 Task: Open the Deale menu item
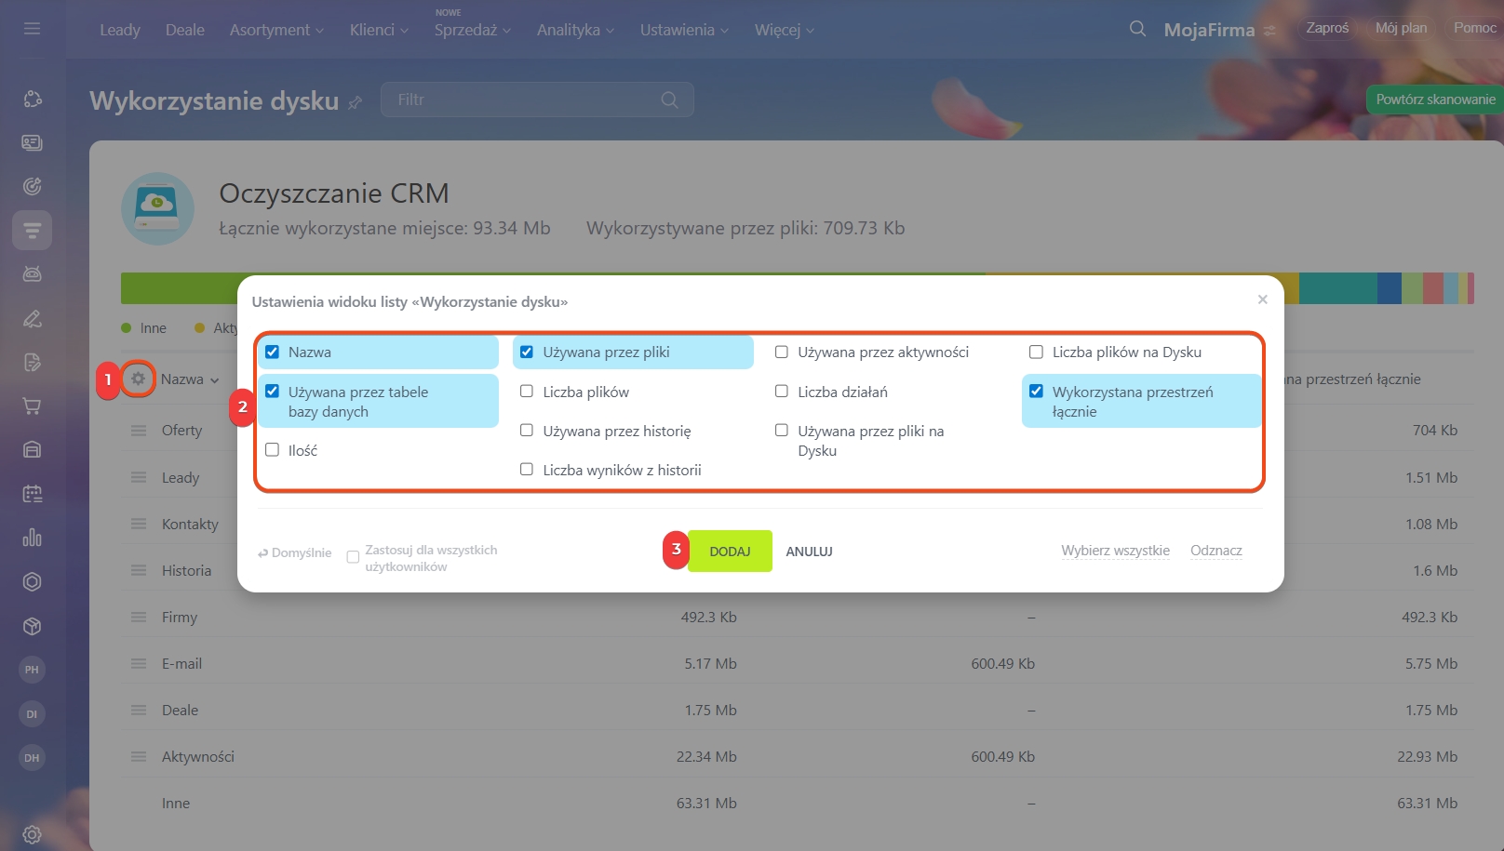click(185, 30)
